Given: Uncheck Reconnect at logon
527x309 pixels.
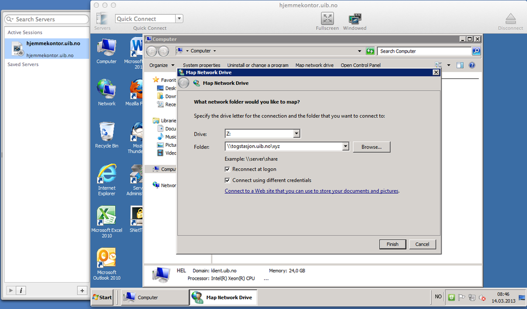Looking at the screenshot, I should (228, 169).
